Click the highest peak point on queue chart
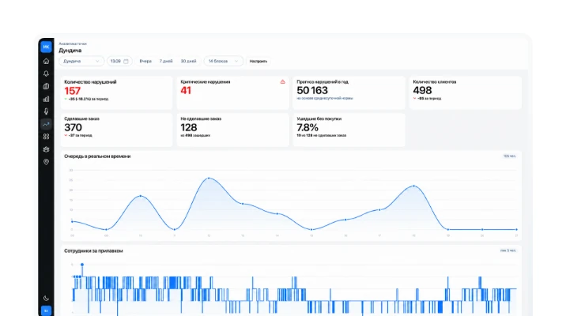The height and width of the screenshot is (316, 566). pos(209,179)
